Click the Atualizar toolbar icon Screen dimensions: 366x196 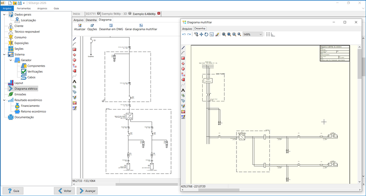click(x=79, y=25)
